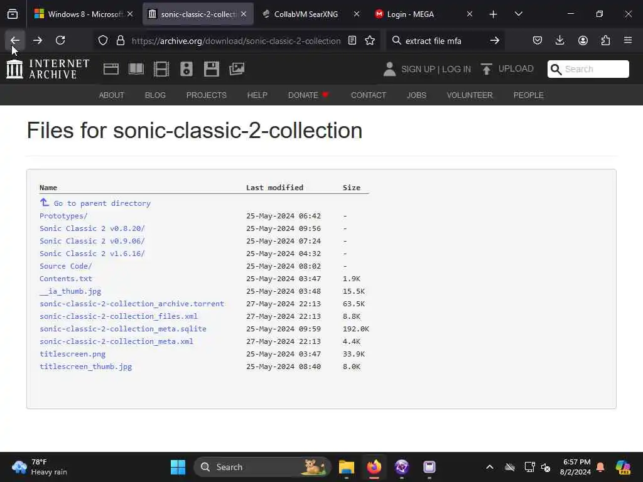Viewport: 643px width, 482px height.
Task: Click the upload arrow icon
Action: [x=487, y=69]
